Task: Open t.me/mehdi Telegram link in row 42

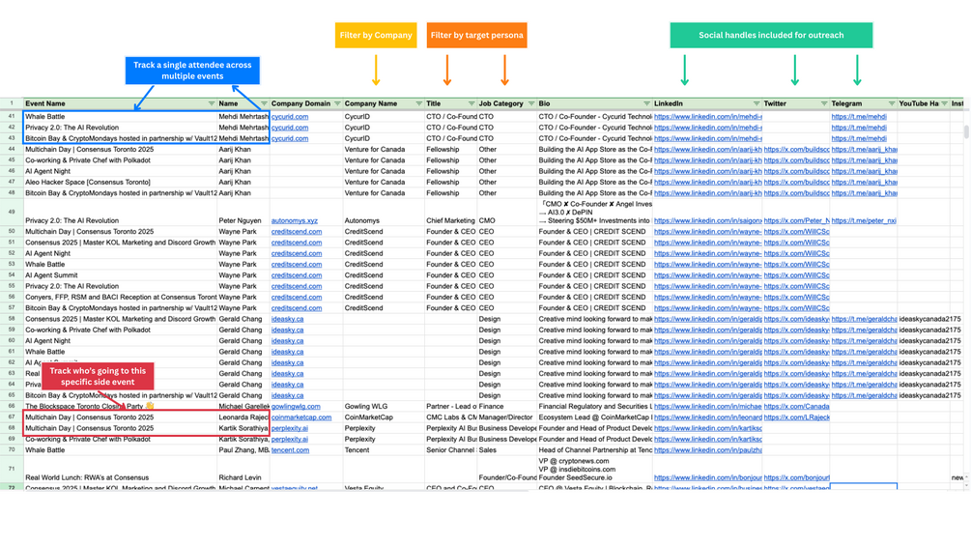Action: tap(859, 128)
